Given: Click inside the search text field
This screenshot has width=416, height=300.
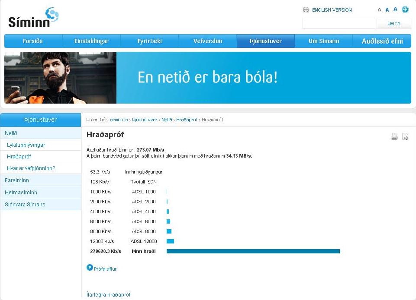Looking at the screenshot, I should point(339,23).
